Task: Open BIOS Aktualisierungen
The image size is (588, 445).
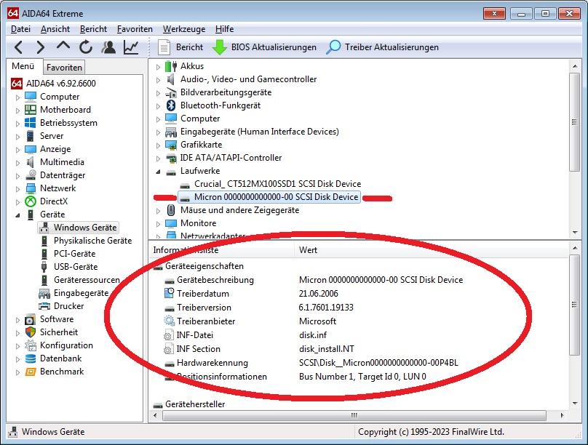Action: pyautogui.click(x=264, y=47)
